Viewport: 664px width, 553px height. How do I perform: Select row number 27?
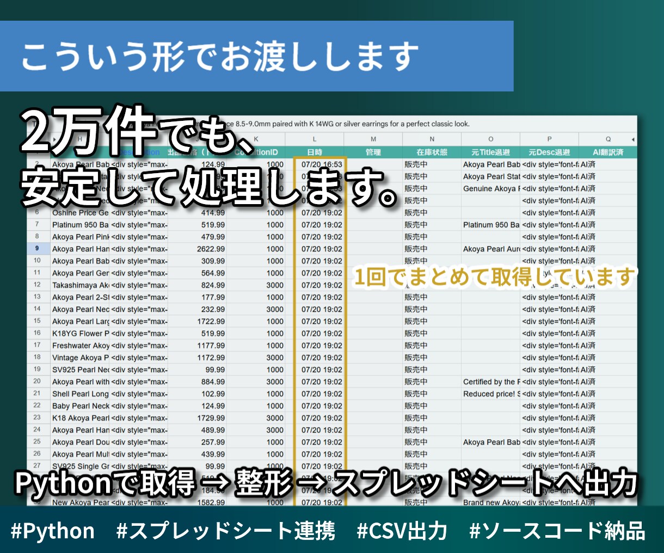37,466
